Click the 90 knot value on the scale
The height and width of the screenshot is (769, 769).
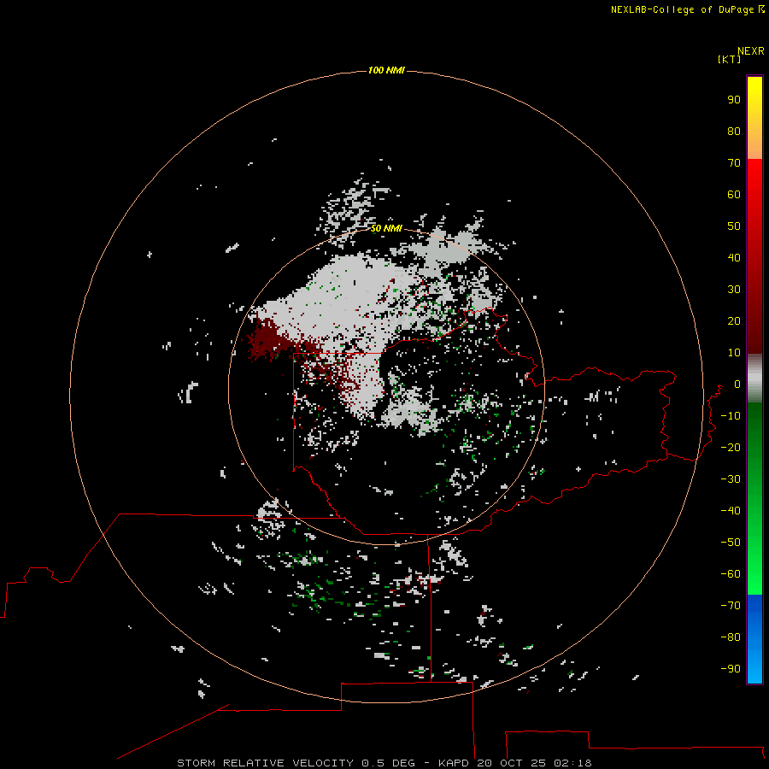point(734,100)
